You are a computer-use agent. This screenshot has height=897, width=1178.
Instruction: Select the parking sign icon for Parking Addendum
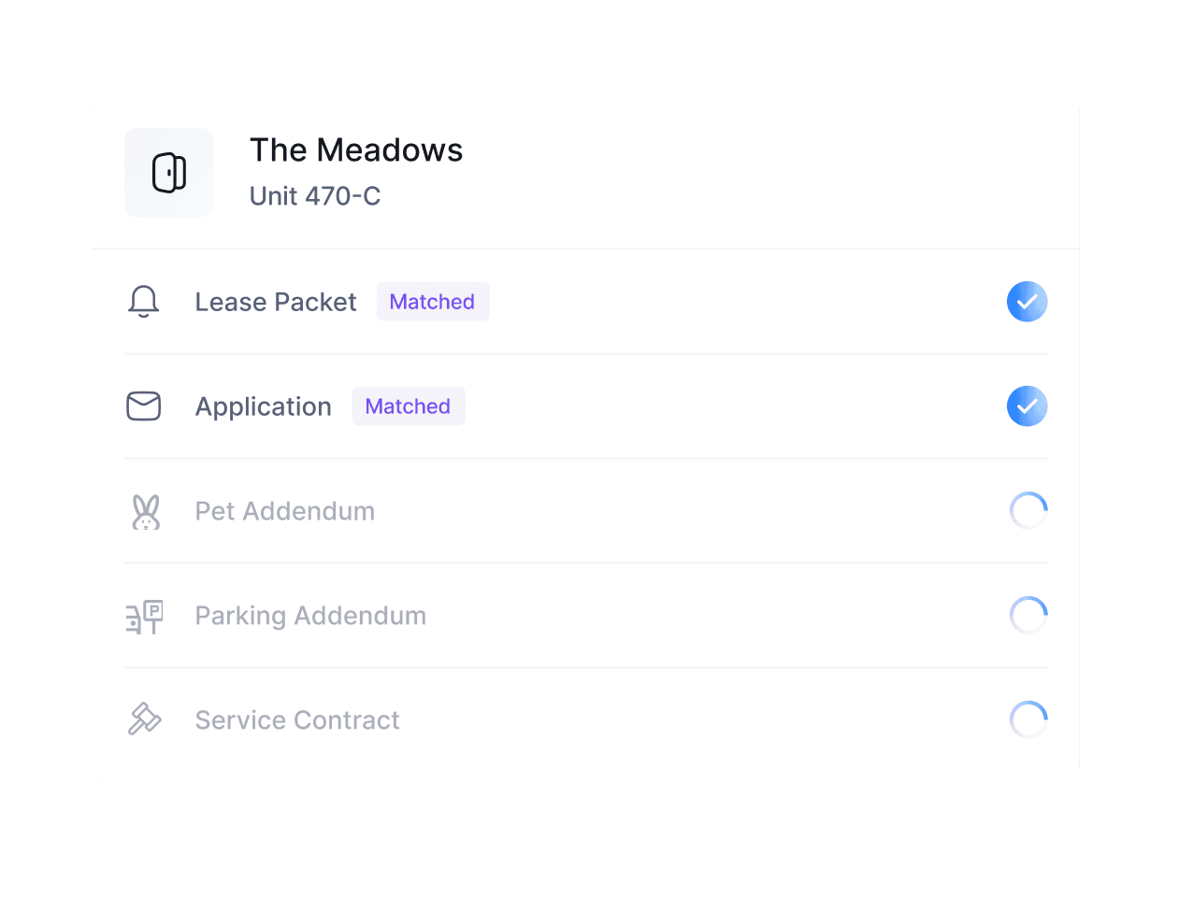[143, 616]
